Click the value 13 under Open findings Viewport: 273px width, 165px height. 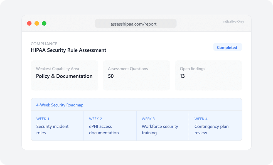pos(182,76)
